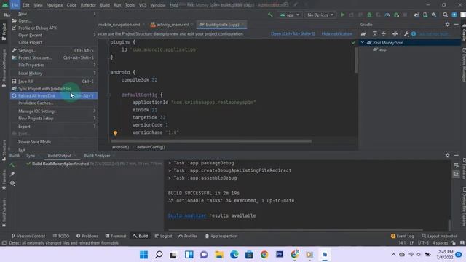
Task: Expand the Local History submenu
Action: pos(95,73)
